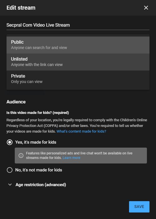Image resolution: width=156 pixels, height=219 pixels.
Task: Close the Edit stream dialog
Action: click(x=146, y=8)
